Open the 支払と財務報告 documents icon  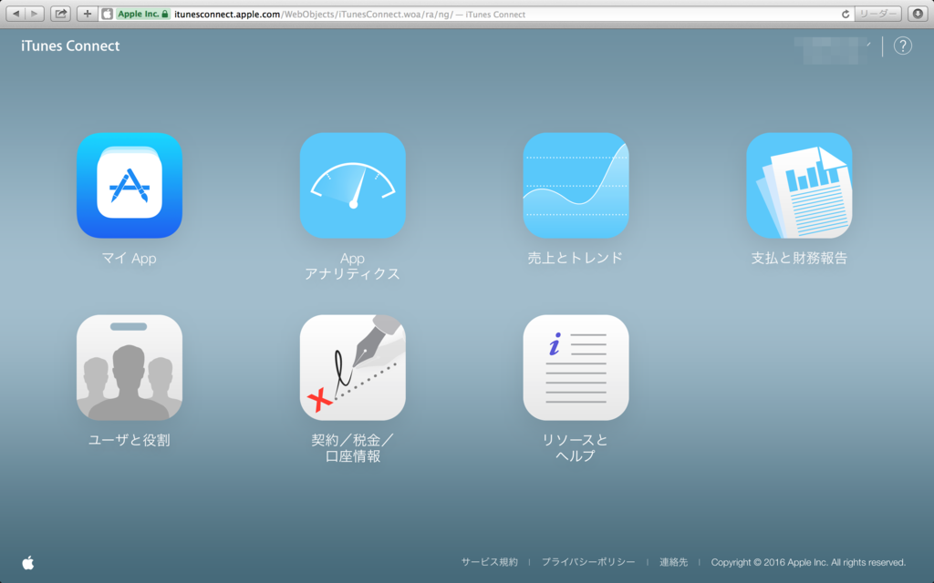[x=799, y=185]
